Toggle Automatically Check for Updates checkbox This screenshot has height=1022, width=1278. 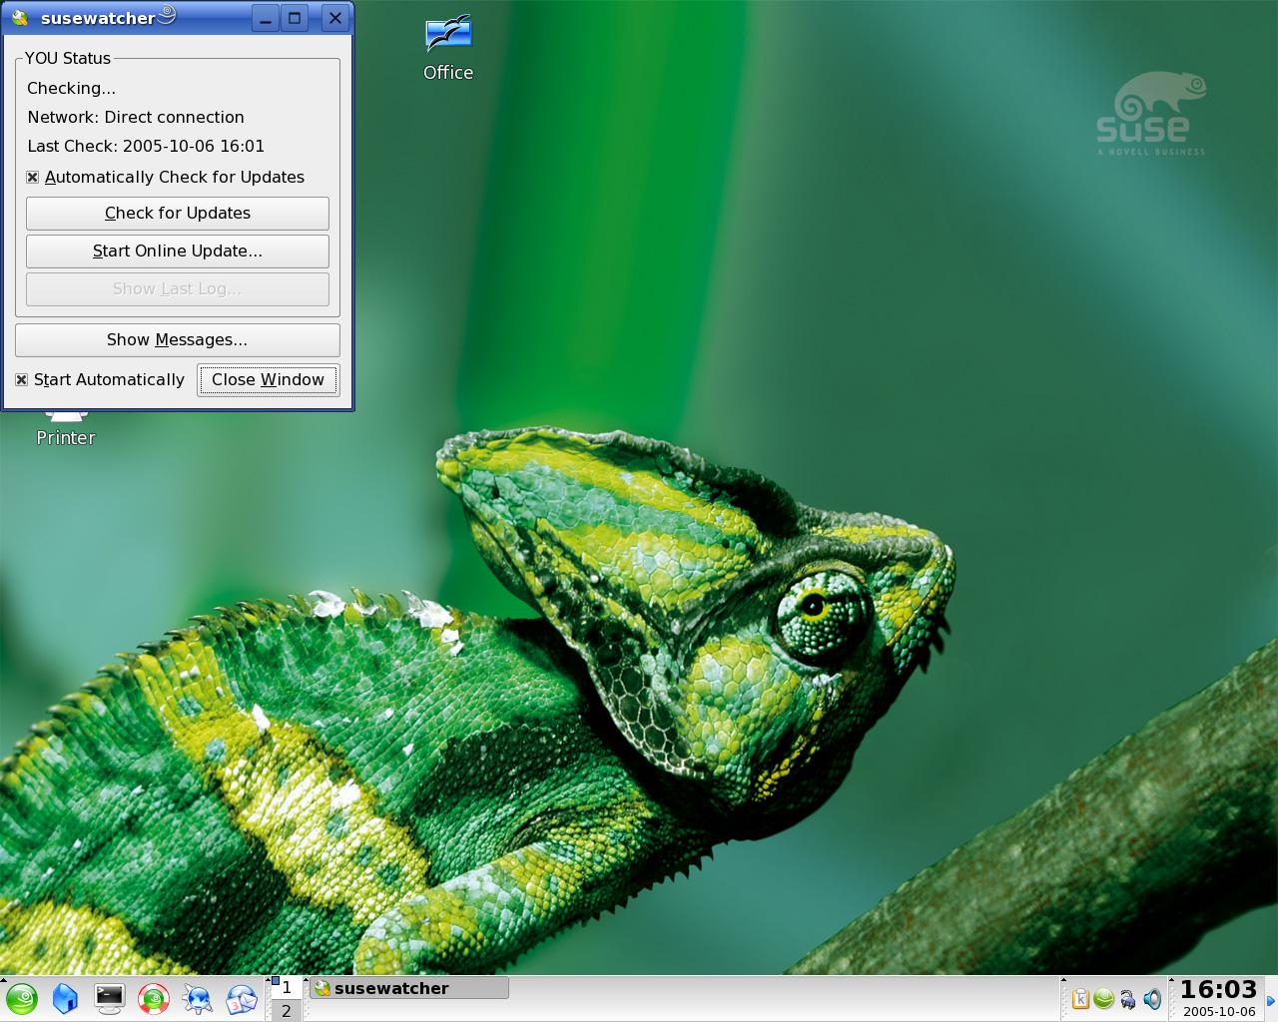coord(33,177)
